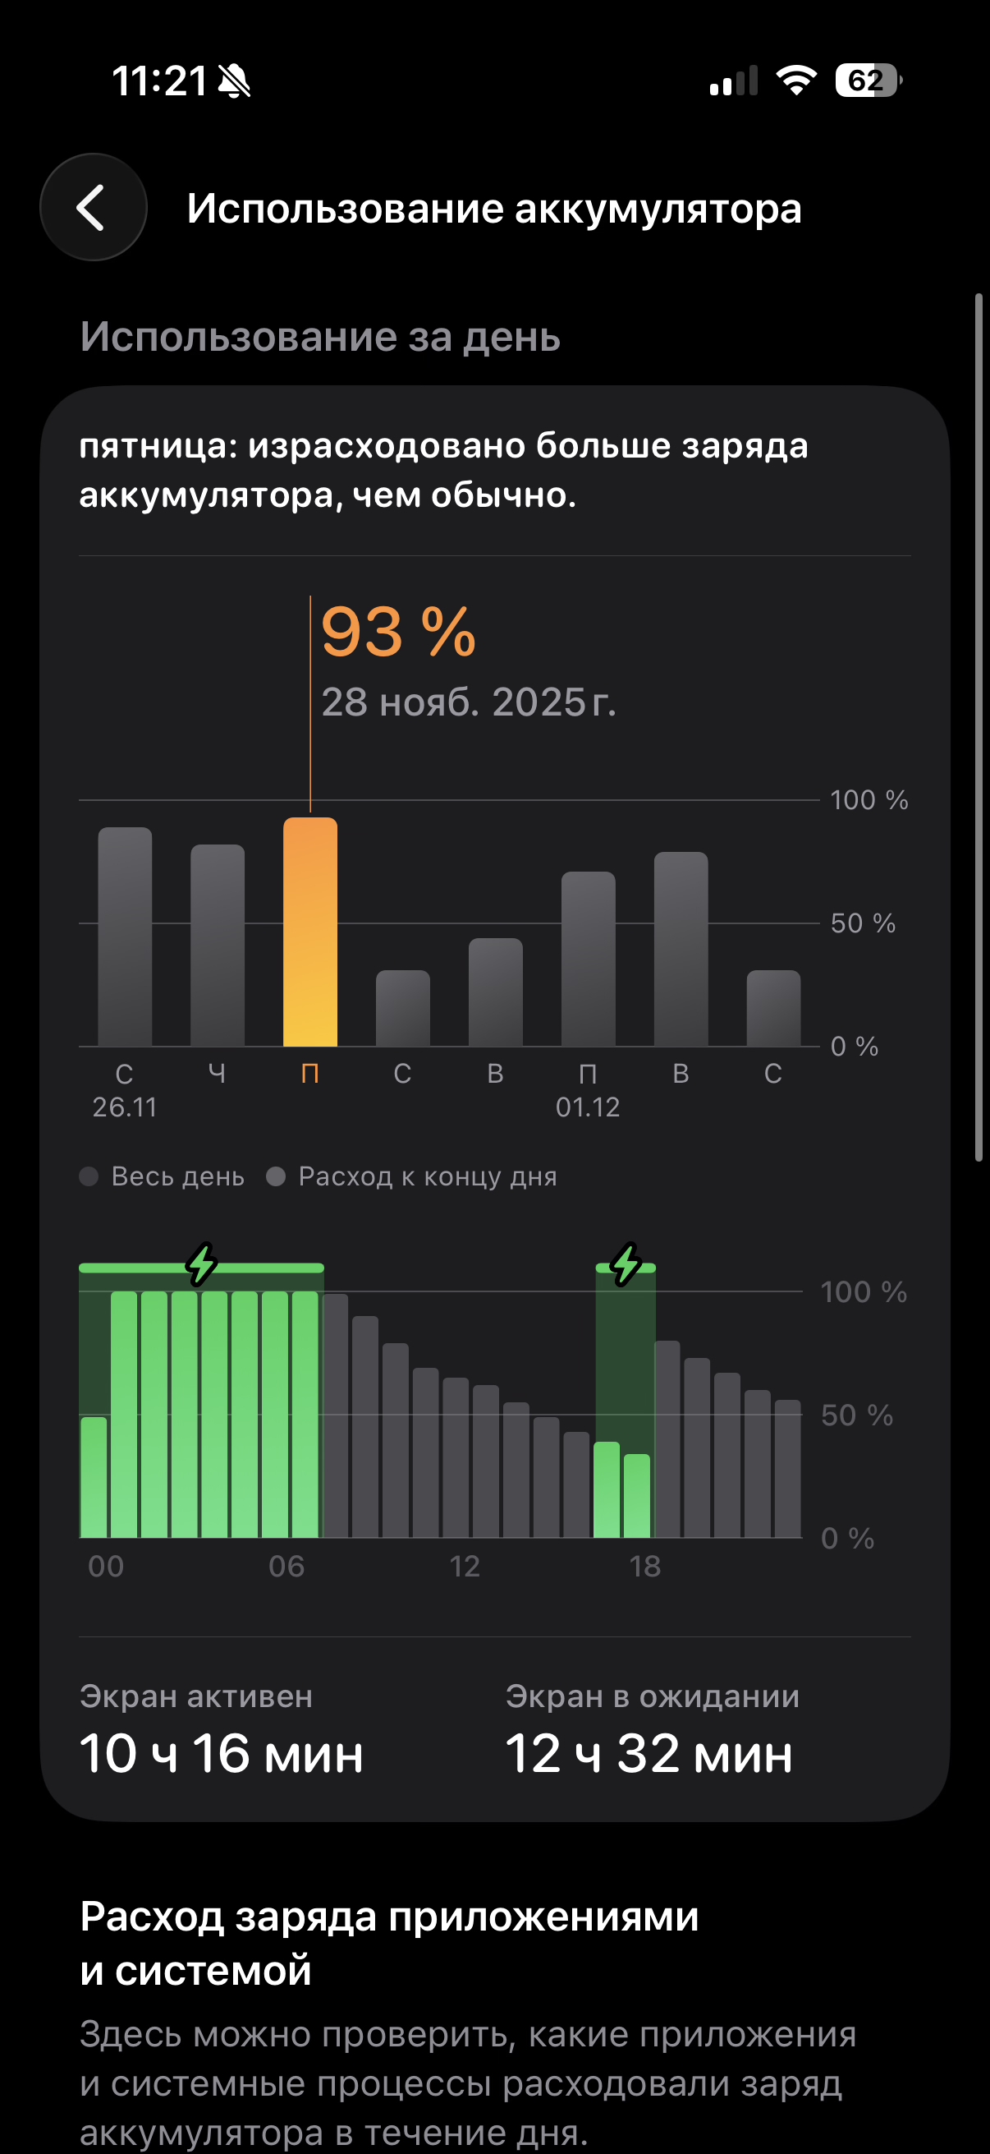Tap the battery level indicator showing 62
This screenshot has height=2154, width=990.
point(867,81)
